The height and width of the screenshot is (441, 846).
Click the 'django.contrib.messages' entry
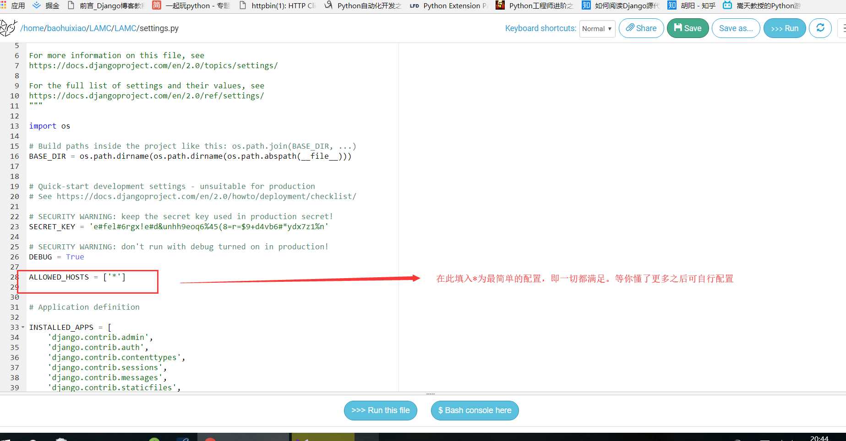point(107,377)
